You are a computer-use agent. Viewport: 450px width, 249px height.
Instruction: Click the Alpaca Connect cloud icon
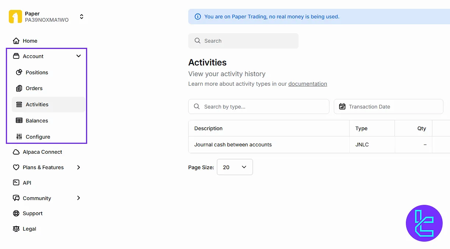pos(16,152)
